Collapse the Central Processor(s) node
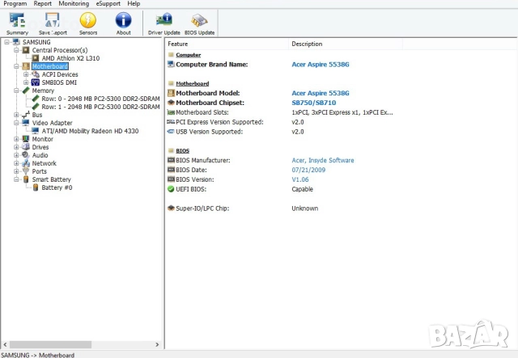The width and height of the screenshot is (518, 358). click(16, 50)
